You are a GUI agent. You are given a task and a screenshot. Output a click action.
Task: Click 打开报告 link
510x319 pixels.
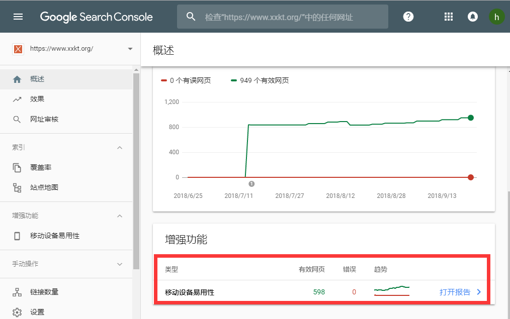[455, 292]
